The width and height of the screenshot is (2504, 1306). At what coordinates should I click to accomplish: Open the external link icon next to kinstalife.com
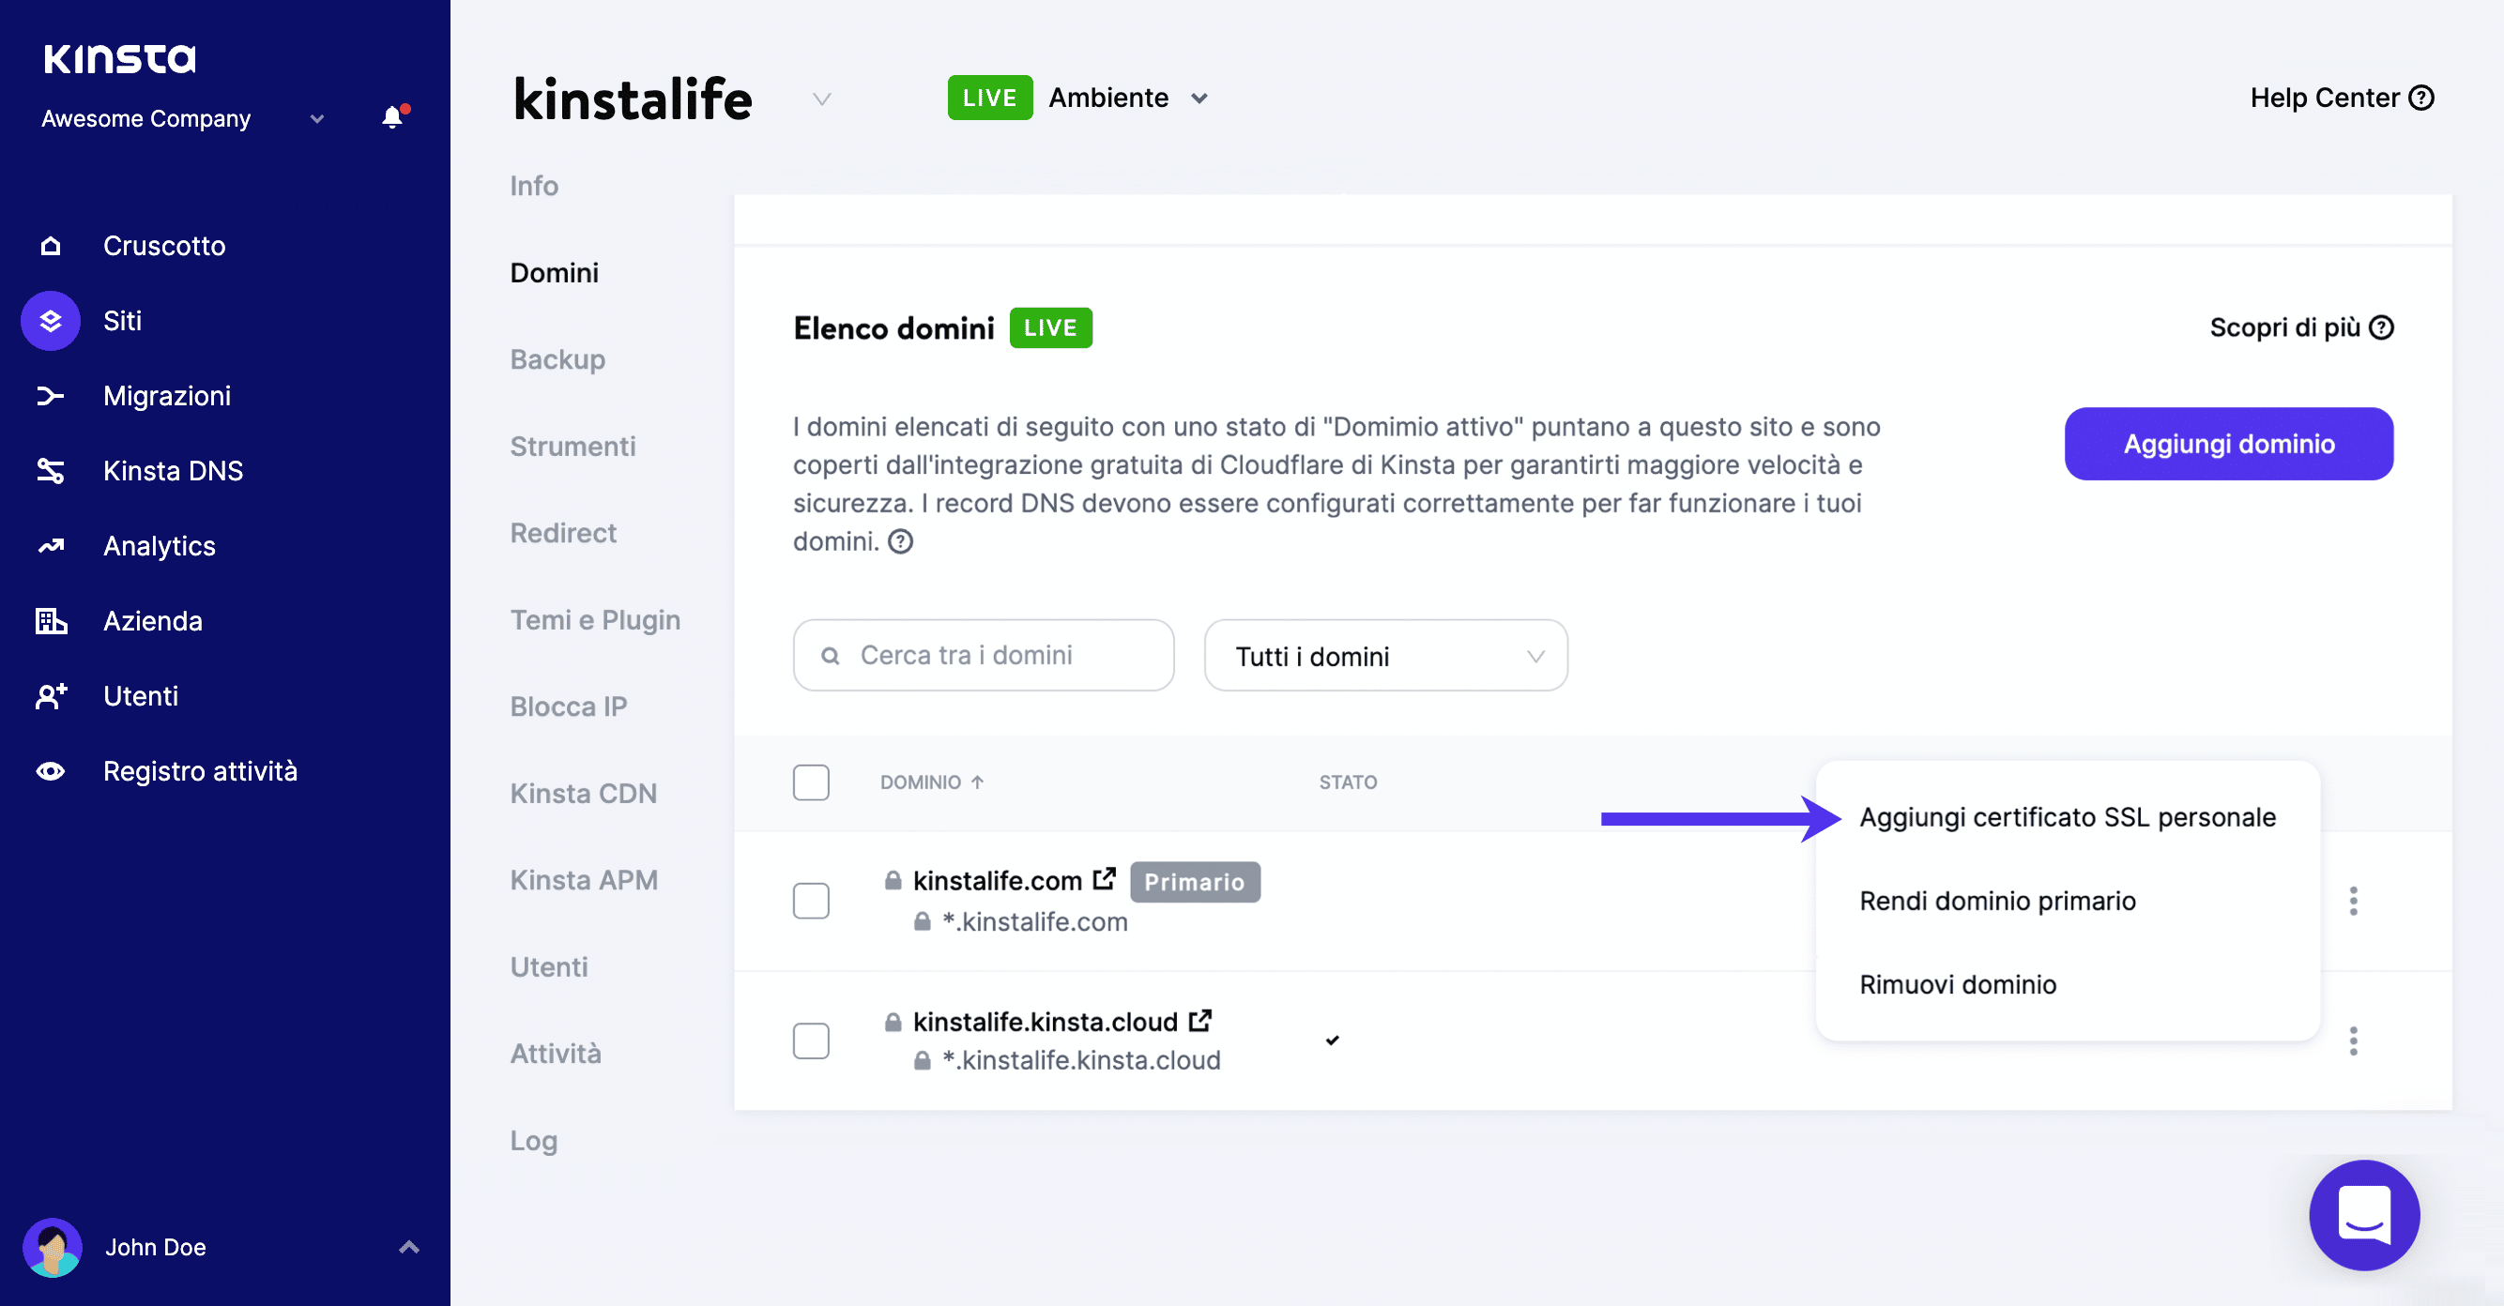(1104, 878)
